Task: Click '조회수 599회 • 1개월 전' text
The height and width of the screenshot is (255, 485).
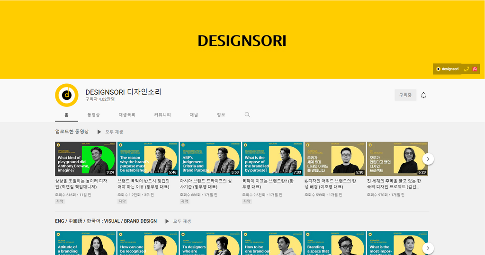Action: [x=323, y=195]
